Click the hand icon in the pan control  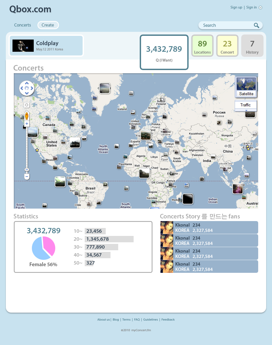[27, 88]
